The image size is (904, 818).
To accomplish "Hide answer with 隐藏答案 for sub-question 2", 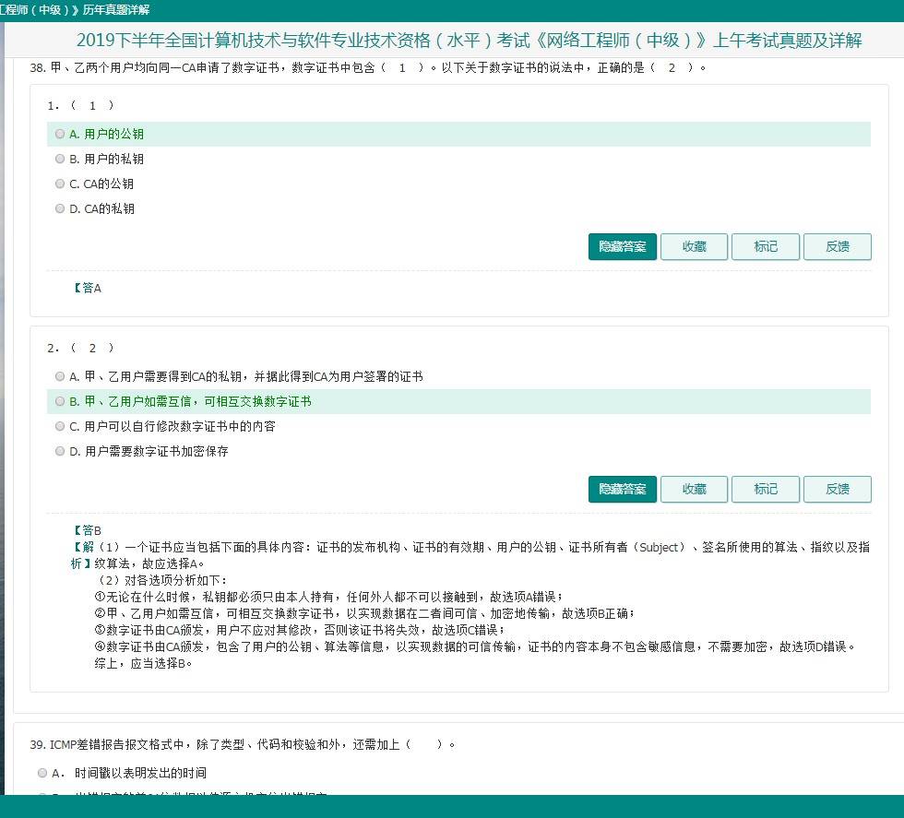I will coord(622,489).
